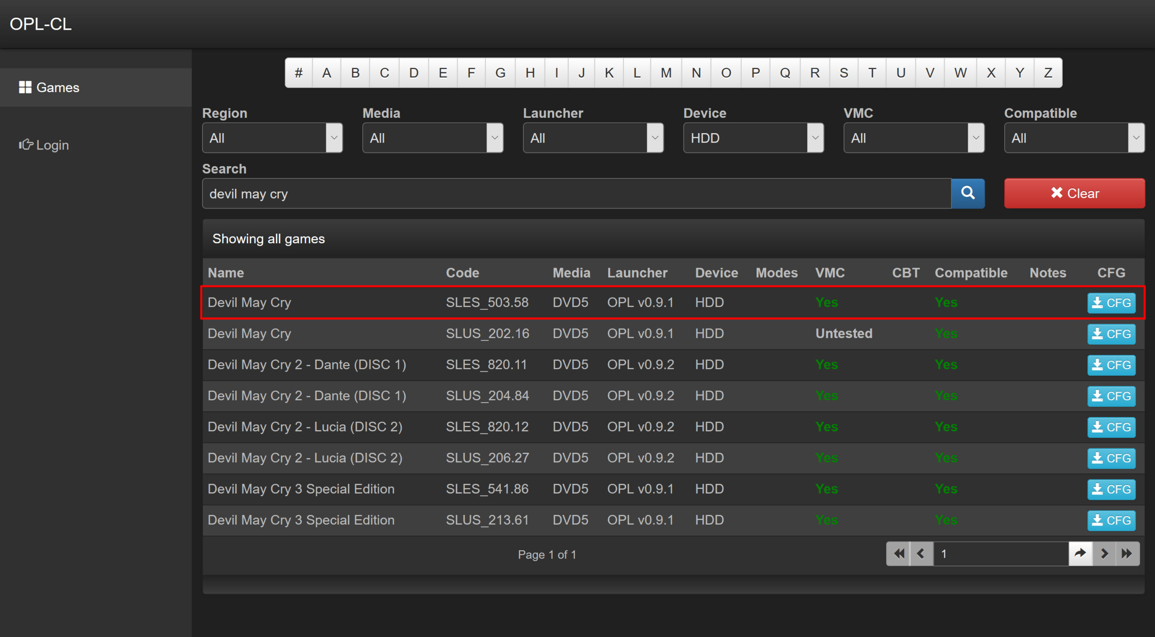
Task: Filter games starting with letter B
Action: (x=356, y=73)
